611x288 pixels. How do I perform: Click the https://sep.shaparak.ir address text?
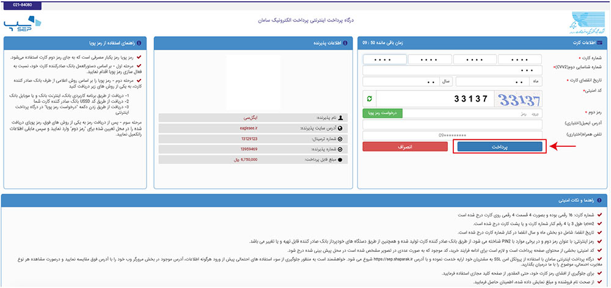tap(392, 259)
